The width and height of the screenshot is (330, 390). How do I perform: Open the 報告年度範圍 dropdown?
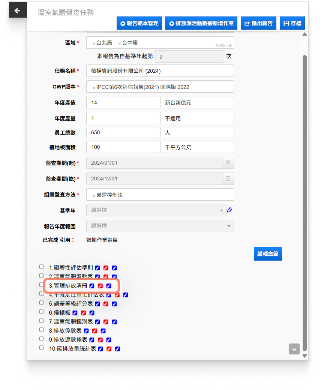[x=160, y=226]
